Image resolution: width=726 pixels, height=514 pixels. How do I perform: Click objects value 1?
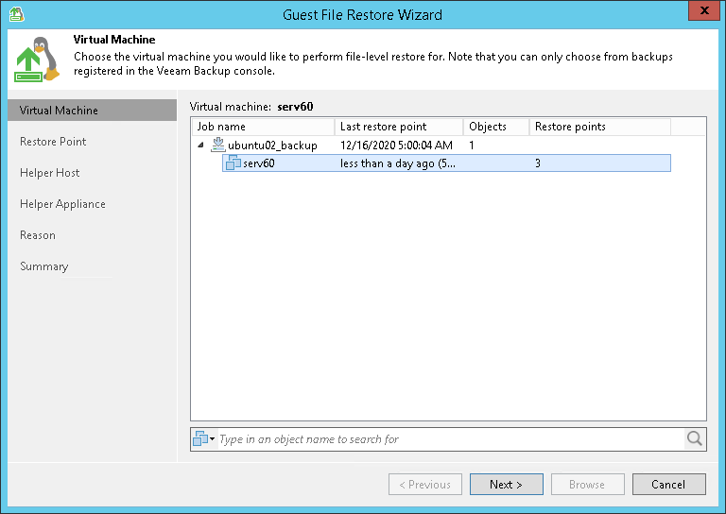472,146
